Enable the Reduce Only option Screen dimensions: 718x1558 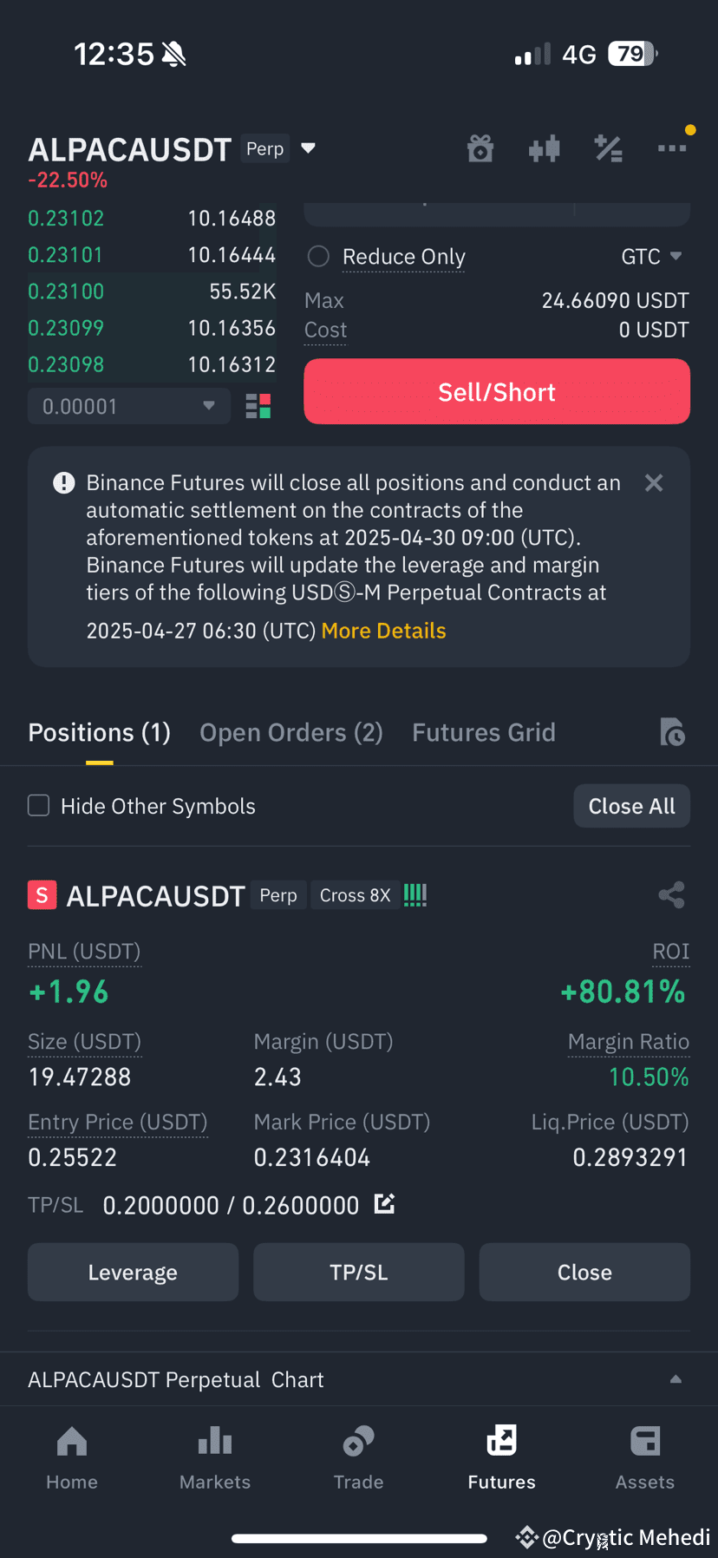pyautogui.click(x=319, y=257)
